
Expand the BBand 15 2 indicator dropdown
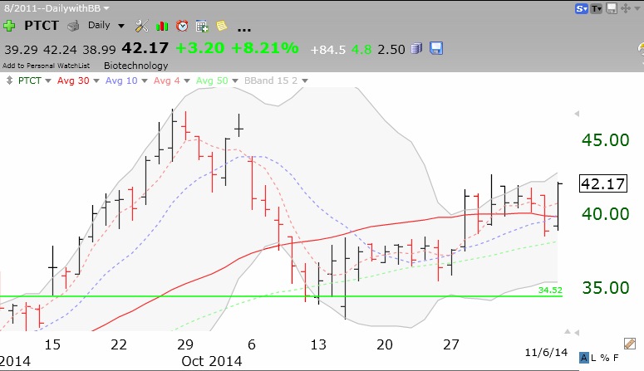pyautogui.click(x=305, y=81)
